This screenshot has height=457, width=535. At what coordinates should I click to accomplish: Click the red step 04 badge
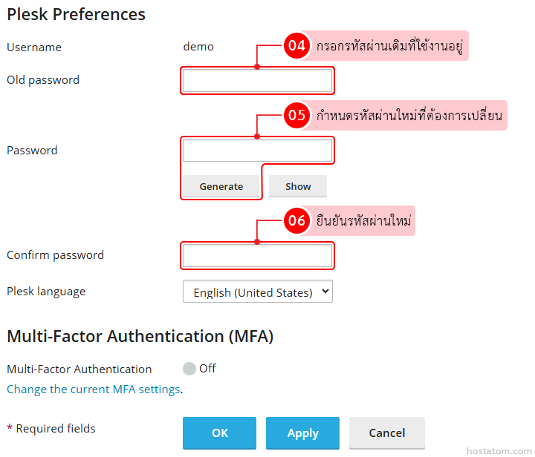(x=296, y=45)
